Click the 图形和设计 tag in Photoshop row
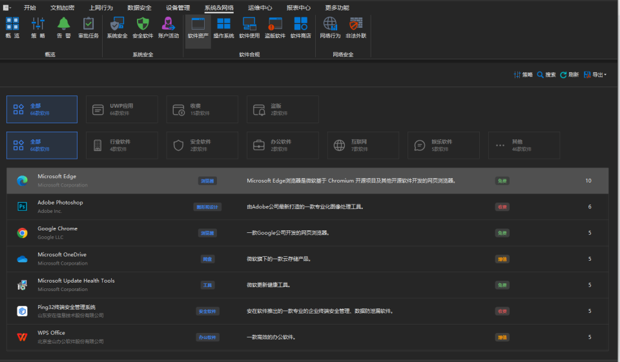The width and height of the screenshot is (620, 362). coord(207,207)
